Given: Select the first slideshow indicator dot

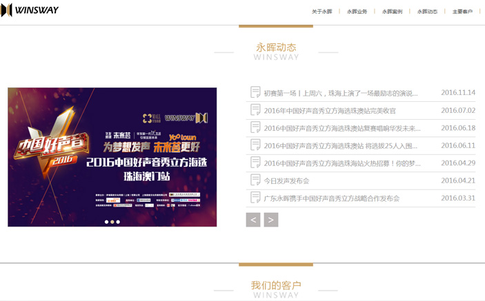Looking at the screenshot, I should click(106, 222).
